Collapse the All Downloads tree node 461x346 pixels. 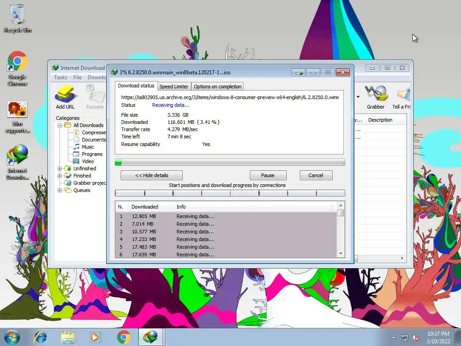point(60,125)
